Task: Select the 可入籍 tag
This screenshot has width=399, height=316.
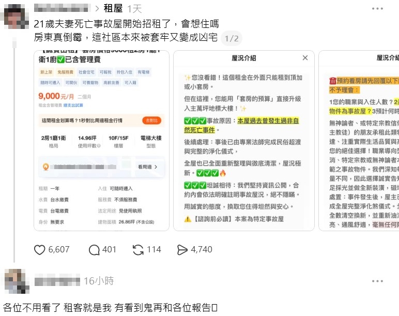Action: pos(130,83)
